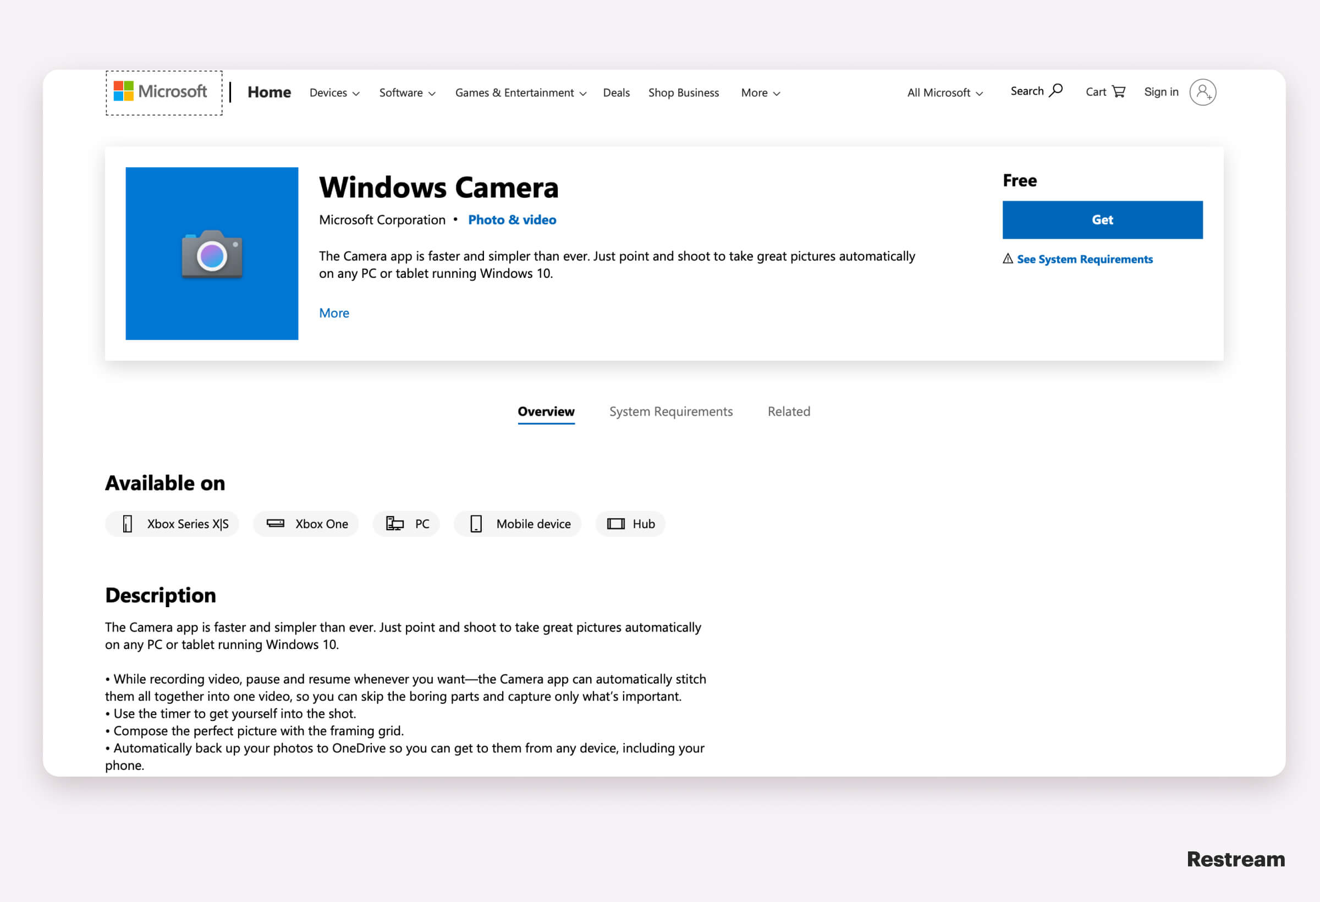
Task: Click the Xbox Series X|S device icon
Action: (128, 522)
